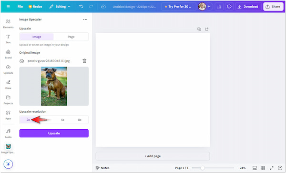Screen dimensions: 286x173
Task: Open the Brand kit panel
Action: click(x=8, y=54)
